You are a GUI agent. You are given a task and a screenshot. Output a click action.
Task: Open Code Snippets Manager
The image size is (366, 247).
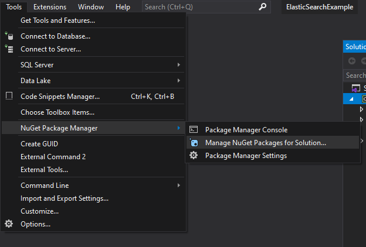(x=93, y=97)
